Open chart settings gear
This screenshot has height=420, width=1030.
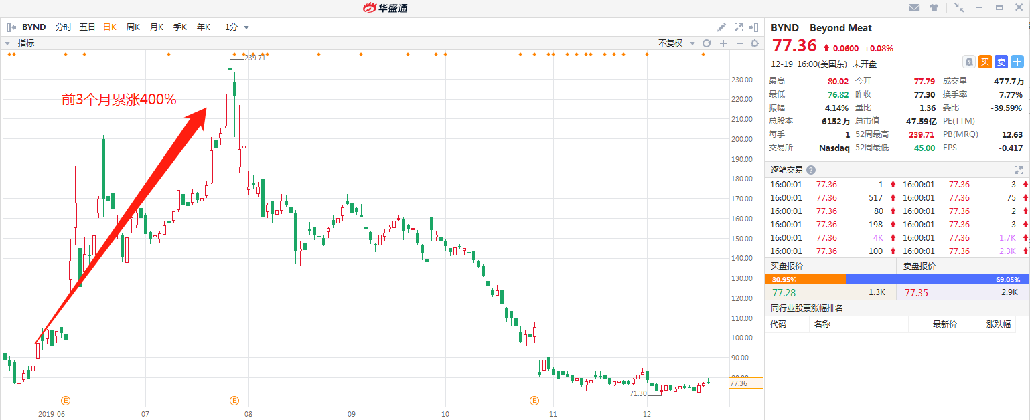(755, 43)
